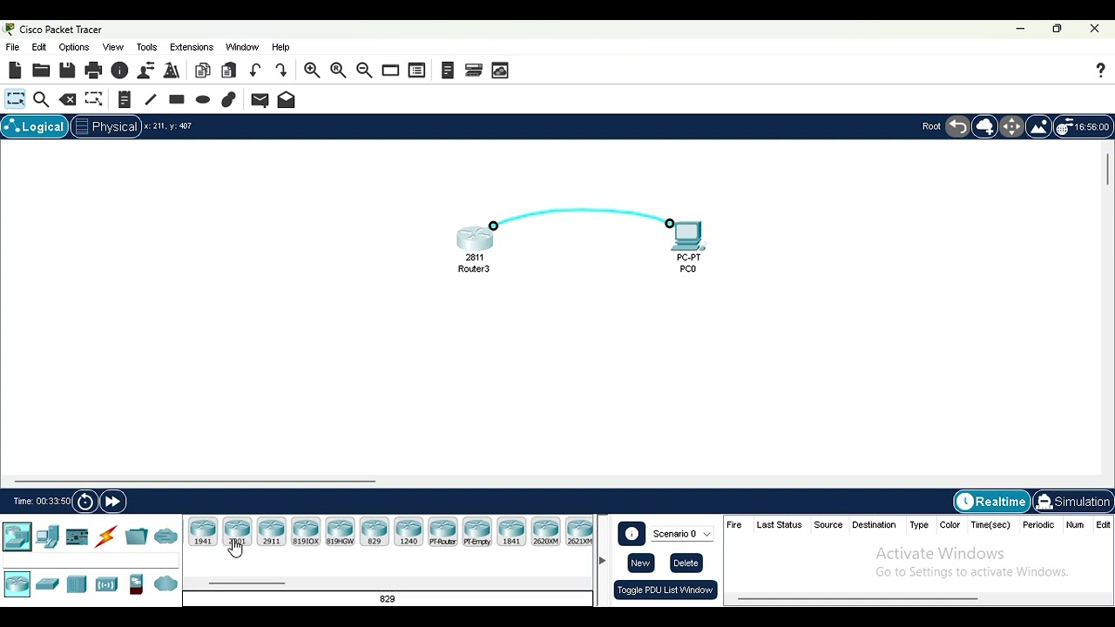
Task: Pick the PT-Router model
Action: coord(443,532)
